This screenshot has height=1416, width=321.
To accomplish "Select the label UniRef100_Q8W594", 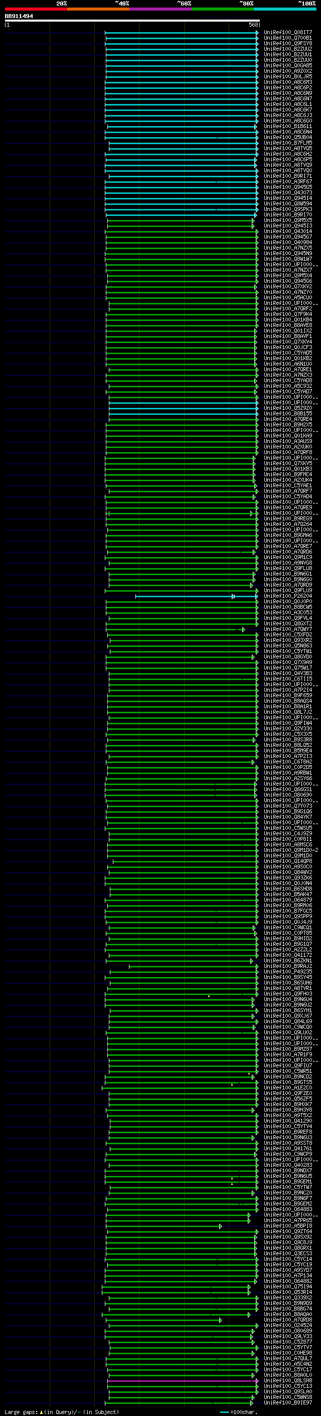I will tap(287, 203).
